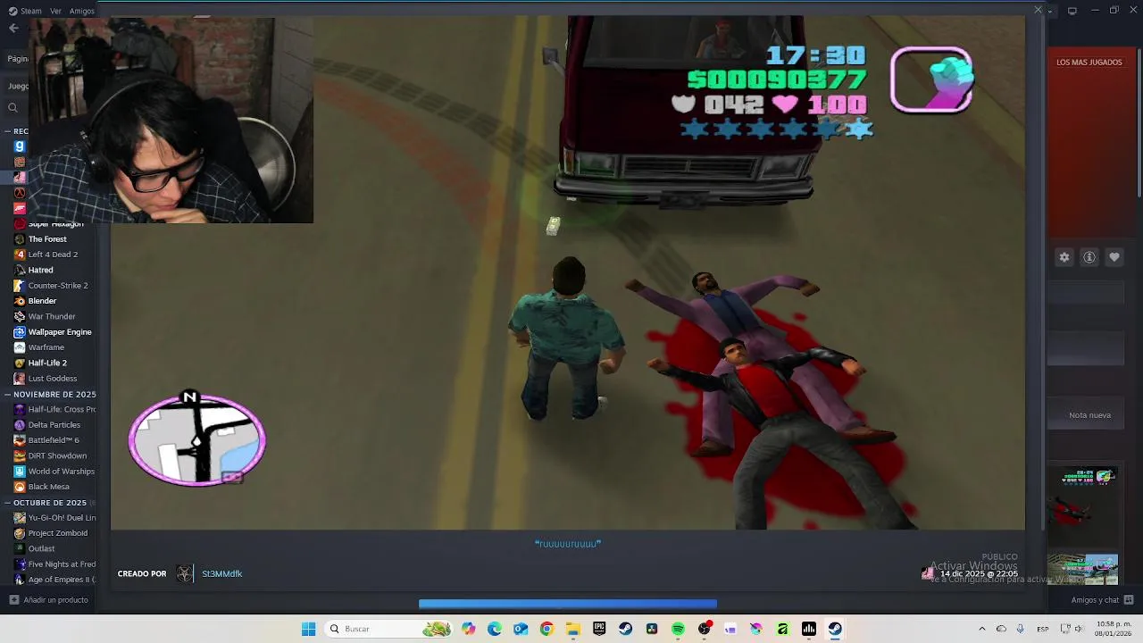Click the Delta Particles game icon

point(20,425)
